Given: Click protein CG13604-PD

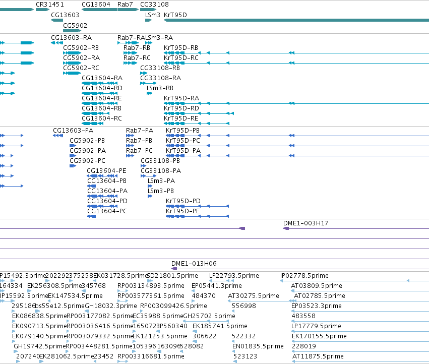Looking at the screenshot, I should [107, 201].
